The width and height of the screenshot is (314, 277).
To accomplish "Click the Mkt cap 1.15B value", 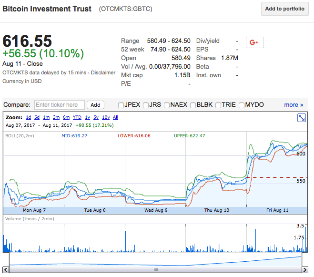I will (182, 75).
